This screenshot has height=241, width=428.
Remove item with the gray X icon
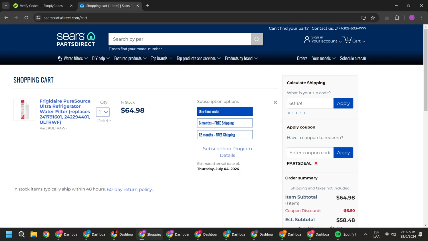[275, 102]
